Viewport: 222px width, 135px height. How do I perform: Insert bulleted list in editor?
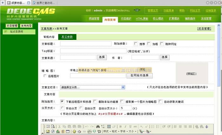[158, 126]
